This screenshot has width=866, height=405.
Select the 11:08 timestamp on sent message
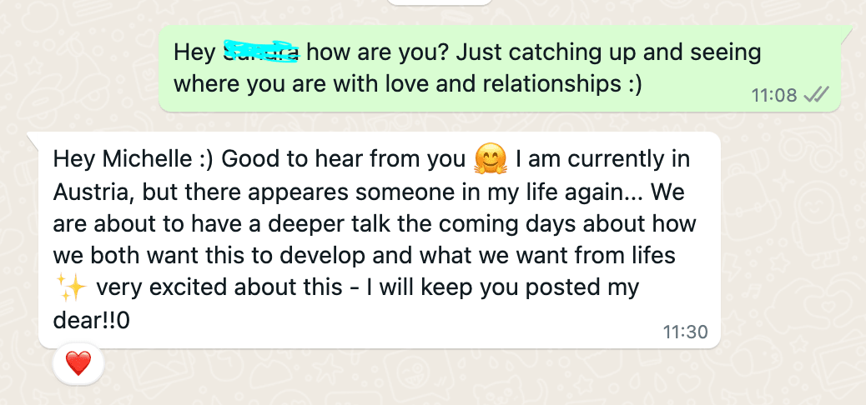(x=773, y=95)
